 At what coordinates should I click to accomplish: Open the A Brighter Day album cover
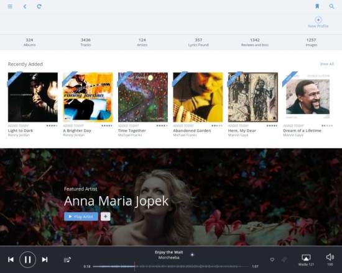point(88,97)
